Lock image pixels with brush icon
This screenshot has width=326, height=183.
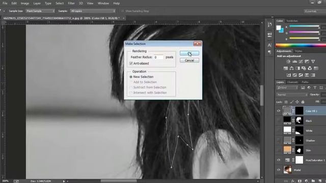292,102
